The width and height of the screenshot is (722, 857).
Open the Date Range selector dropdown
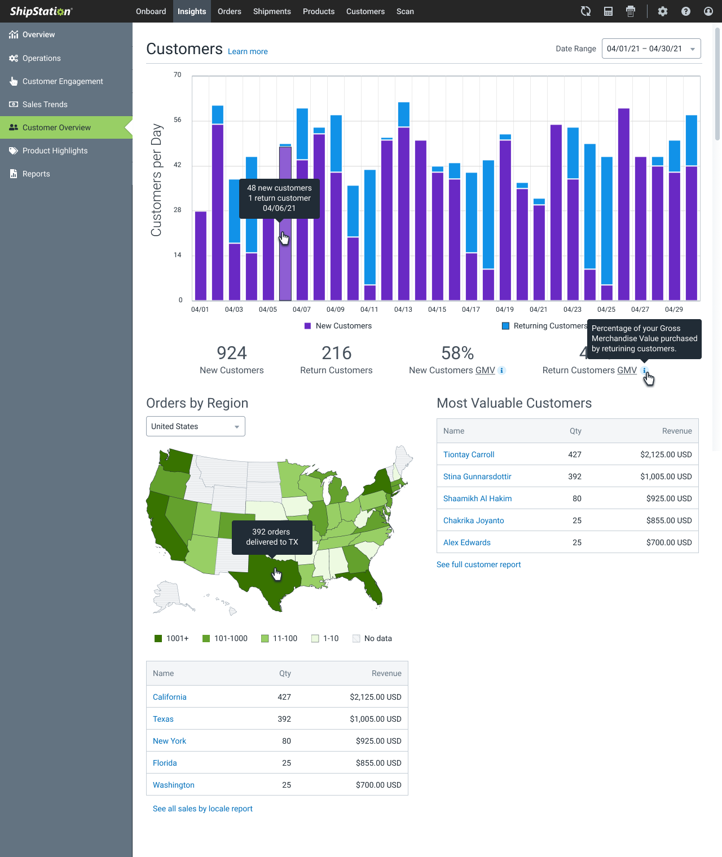pos(651,48)
